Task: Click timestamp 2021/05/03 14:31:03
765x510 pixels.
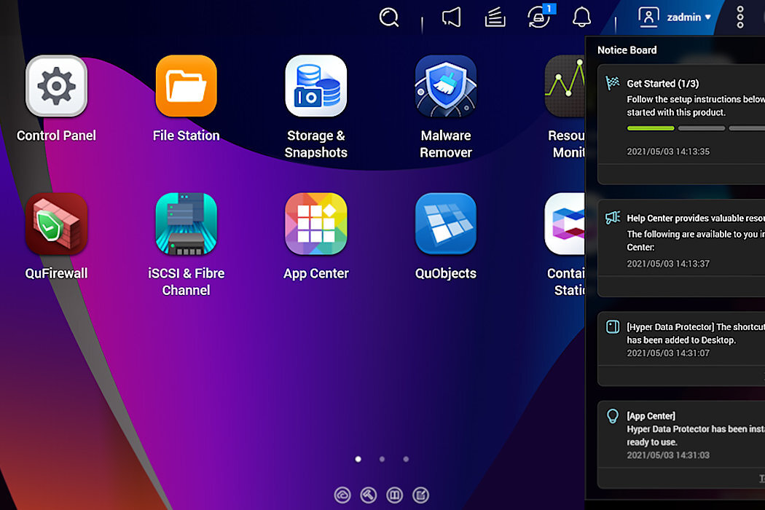Action: 668,455
